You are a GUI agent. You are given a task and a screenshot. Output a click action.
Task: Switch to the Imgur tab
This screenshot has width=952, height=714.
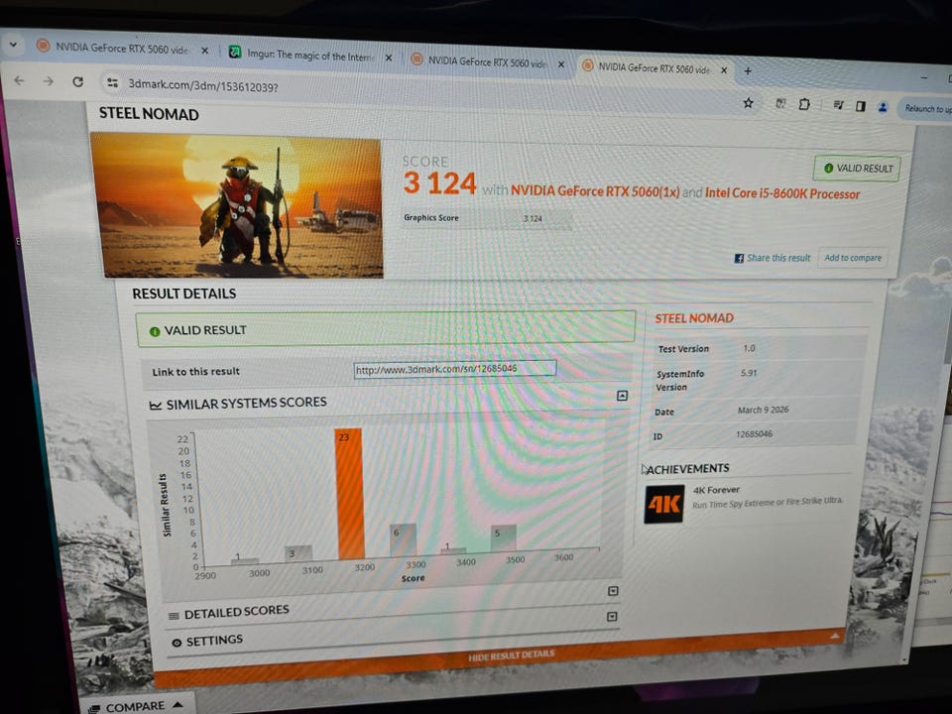[310, 56]
